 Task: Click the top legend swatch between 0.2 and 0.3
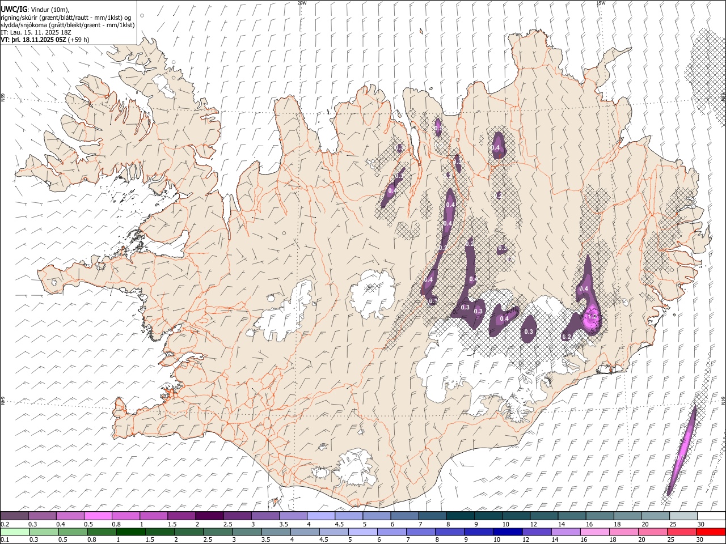coord(14,516)
